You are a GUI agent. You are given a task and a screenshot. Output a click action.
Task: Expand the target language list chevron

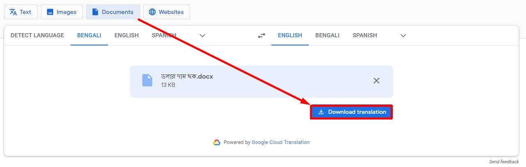[x=403, y=36]
